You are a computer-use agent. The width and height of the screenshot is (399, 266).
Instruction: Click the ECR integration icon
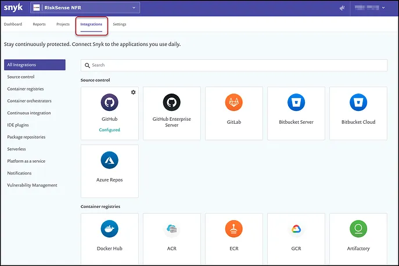[234, 229]
